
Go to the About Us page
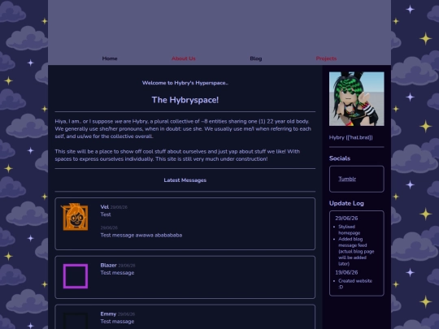click(x=184, y=58)
